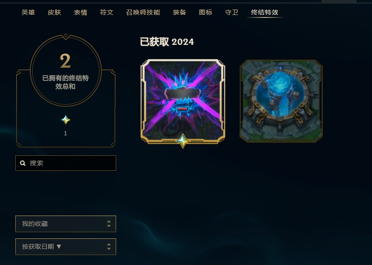Screen dimensions: 372x265
Task: Switch to the 皮肤 tab
Action: (54, 12)
